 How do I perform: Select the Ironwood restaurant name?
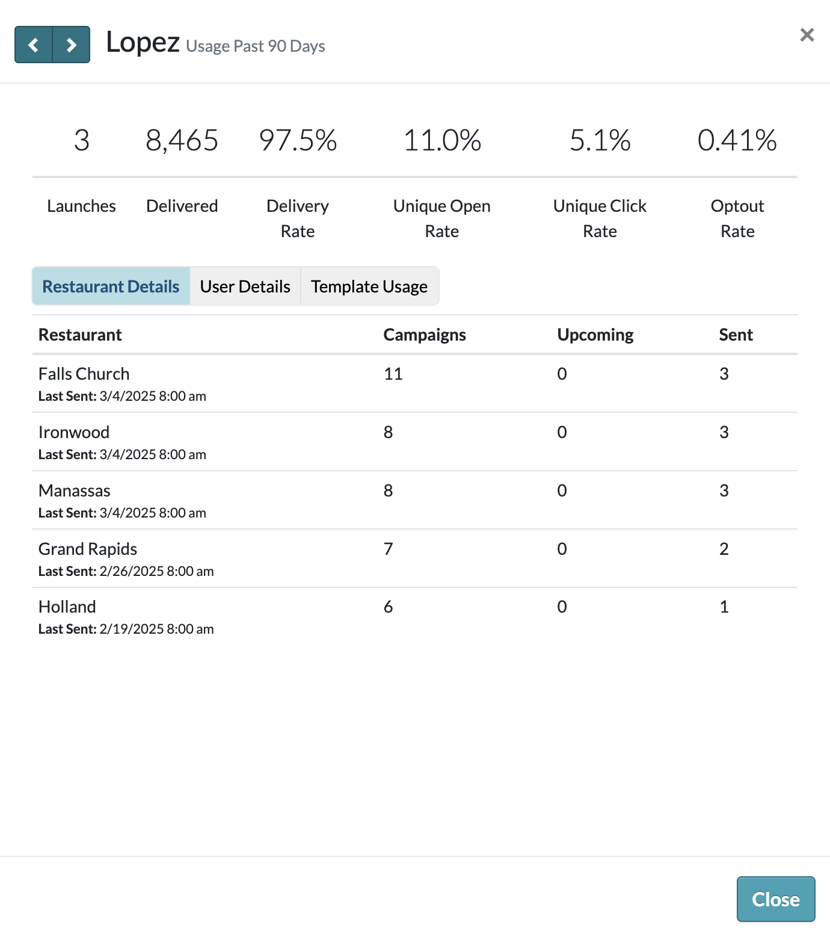pyautogui.click(x=74, y=432)
